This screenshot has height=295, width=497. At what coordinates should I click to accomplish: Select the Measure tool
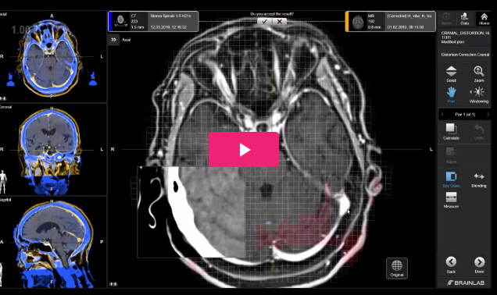click(x=451, y=200)
